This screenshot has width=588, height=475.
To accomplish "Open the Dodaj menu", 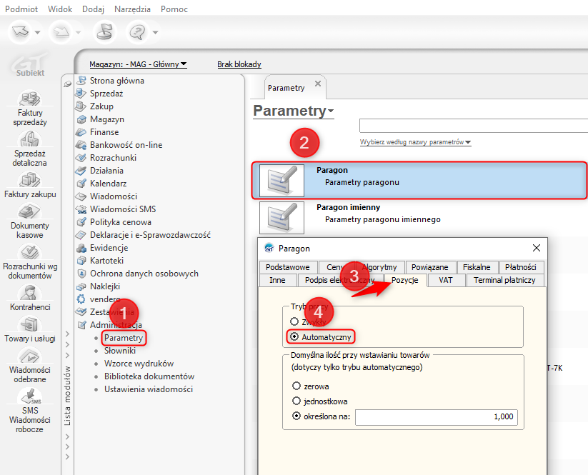I will (x=94, y=9).
